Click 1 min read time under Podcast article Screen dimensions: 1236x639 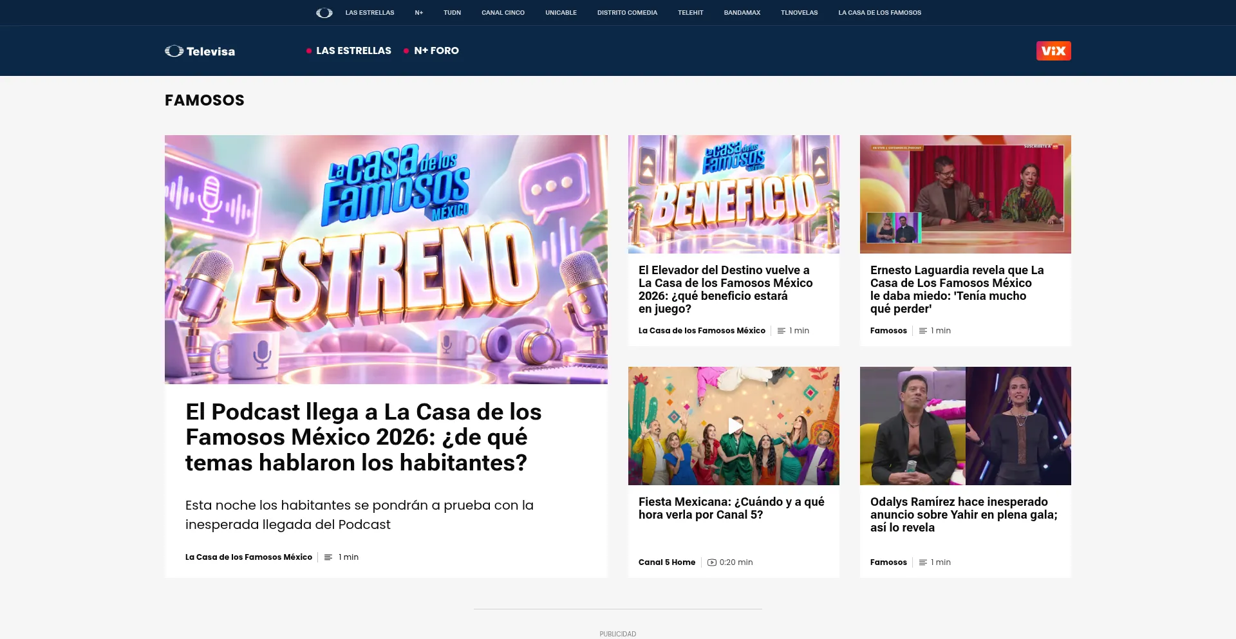[x=348, y=557]
